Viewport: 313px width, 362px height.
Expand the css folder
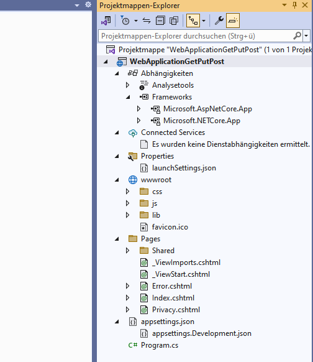[127, 192]
